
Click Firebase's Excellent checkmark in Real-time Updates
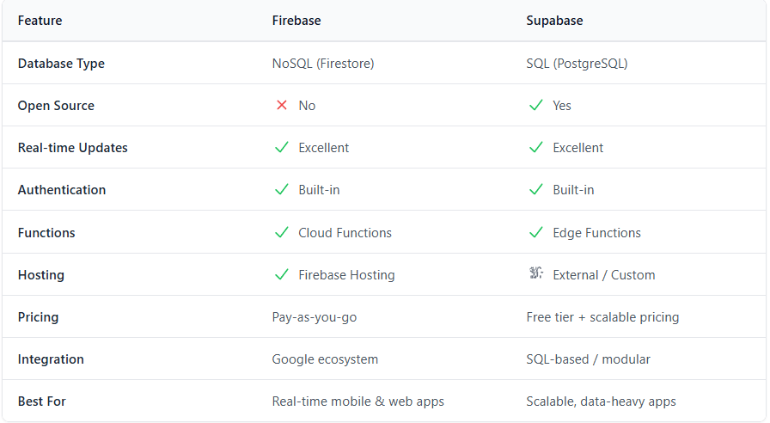click(281, 147)
